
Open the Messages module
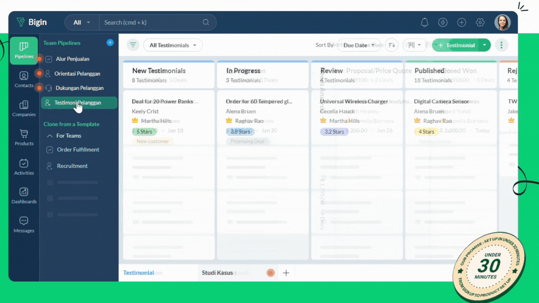coord(24,224)
